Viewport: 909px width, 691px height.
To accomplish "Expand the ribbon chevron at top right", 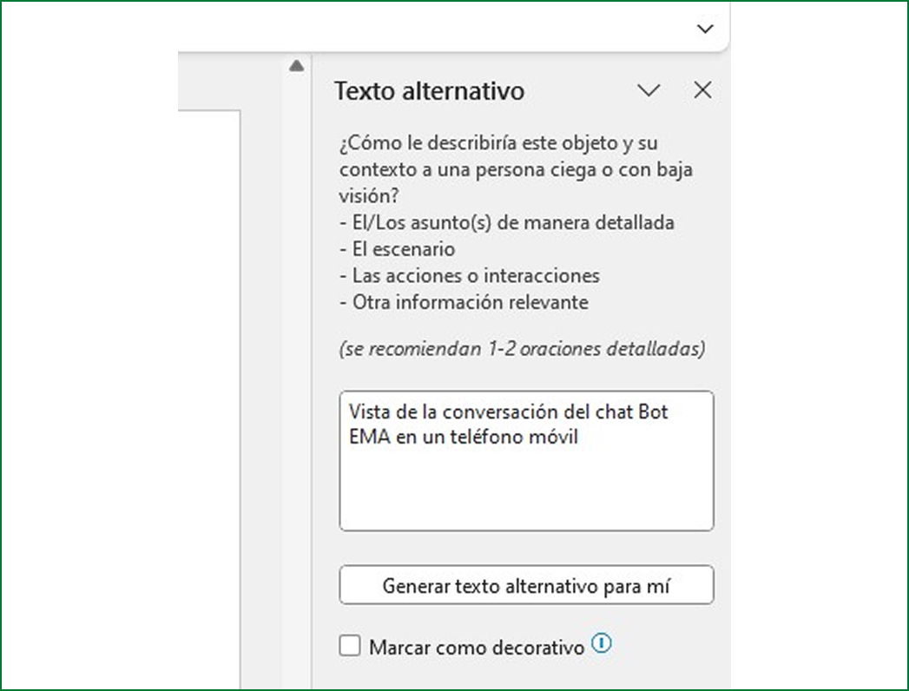I will click(705, 29).
